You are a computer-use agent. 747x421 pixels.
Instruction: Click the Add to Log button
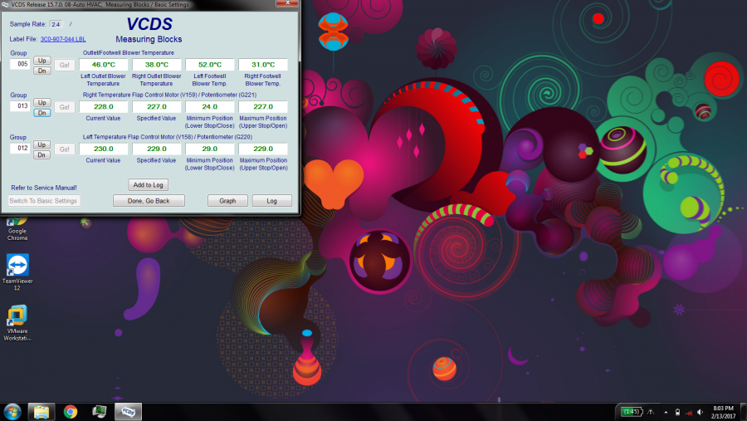(x=149, y=184)
